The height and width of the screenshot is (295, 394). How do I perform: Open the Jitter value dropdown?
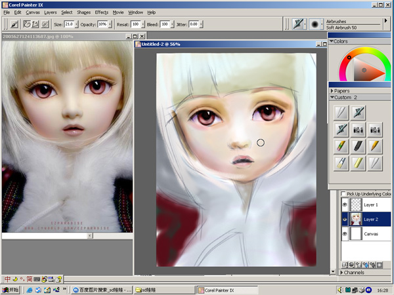pyautogui.click(x=201, y=24)
